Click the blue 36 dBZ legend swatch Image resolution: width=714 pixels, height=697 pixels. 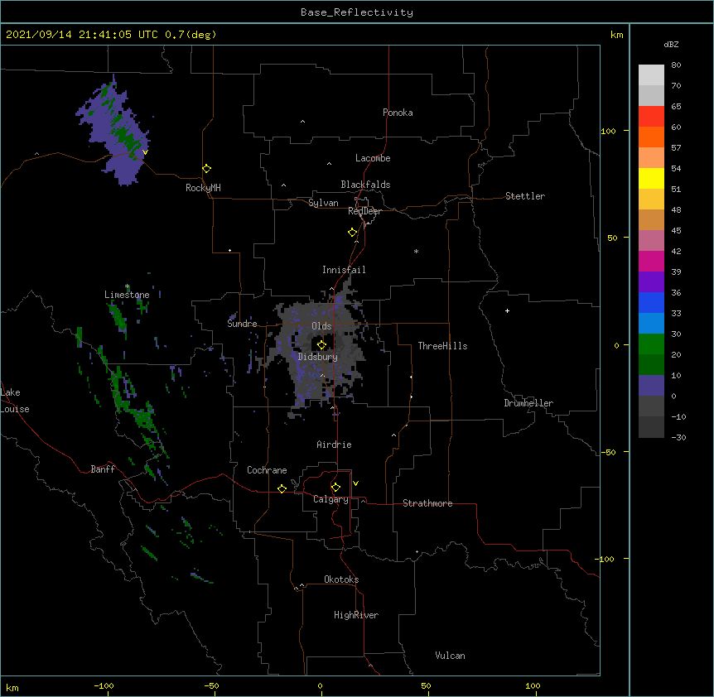point(651,302)
